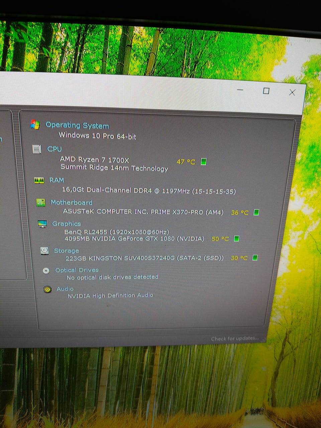Click the Storage temperature status indicator
Screen dimensions: 321x428
(255, 257)
